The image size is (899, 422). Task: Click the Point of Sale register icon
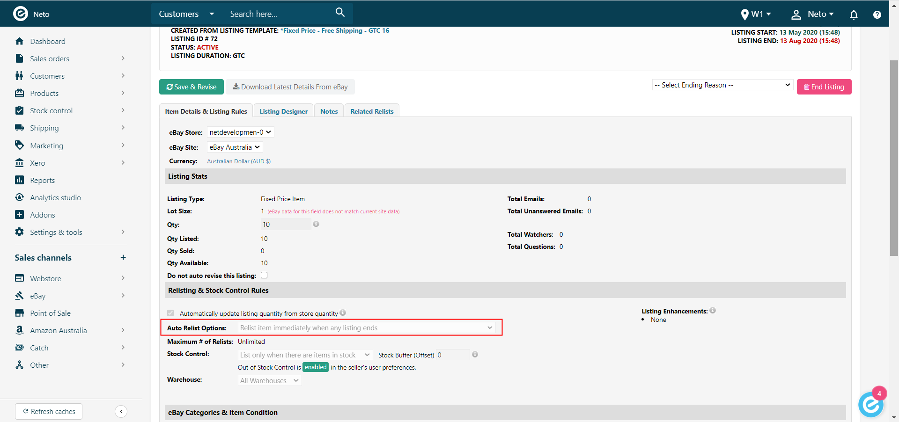(19, 313)
